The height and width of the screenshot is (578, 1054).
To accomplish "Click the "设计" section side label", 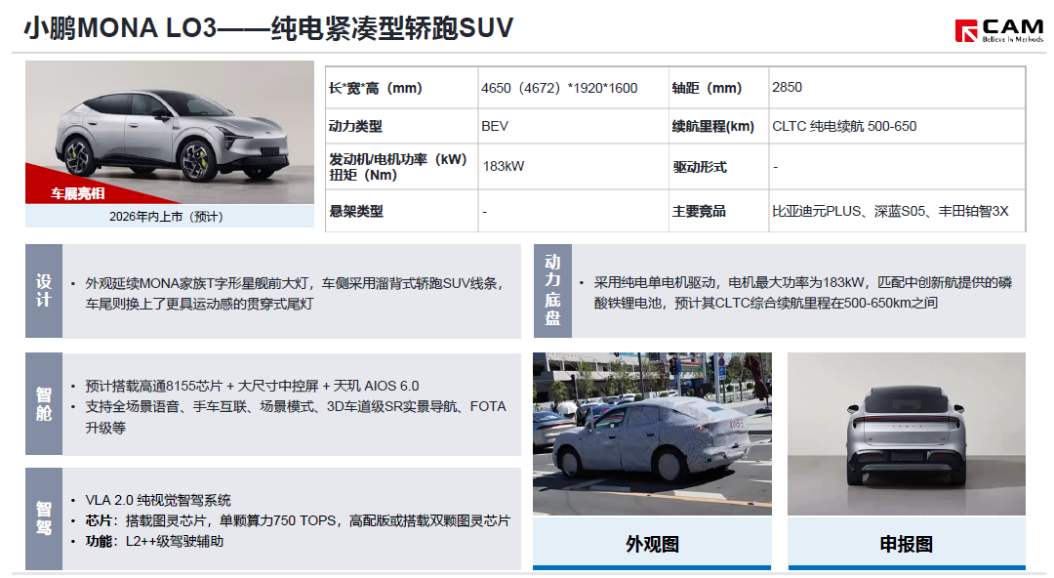I will point(44,291).
